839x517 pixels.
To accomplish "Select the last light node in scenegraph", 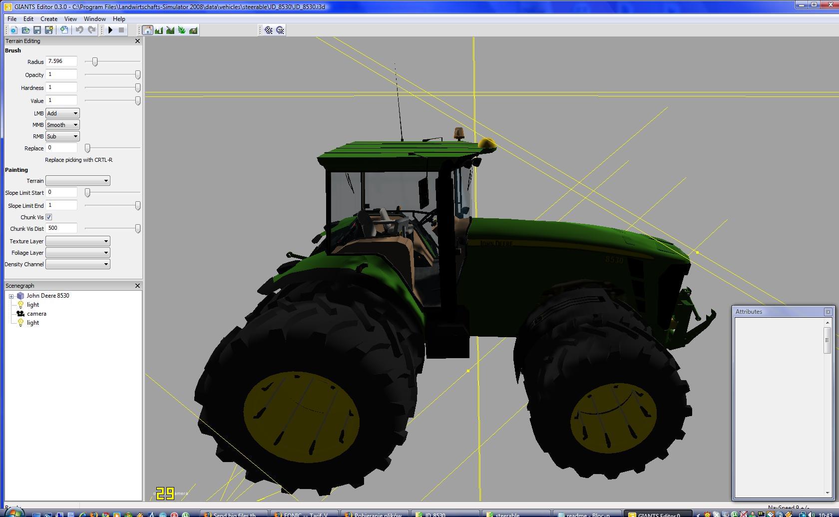I will (33, 323).
